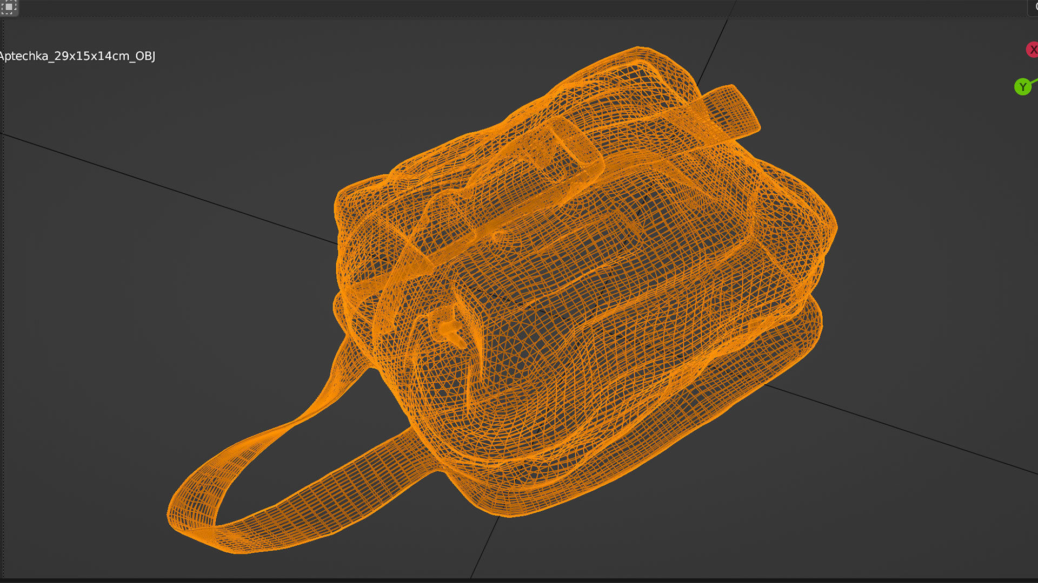Click the red X axis gizmo
Viewport: 1038px width, 583px height.
[1032, 50]
